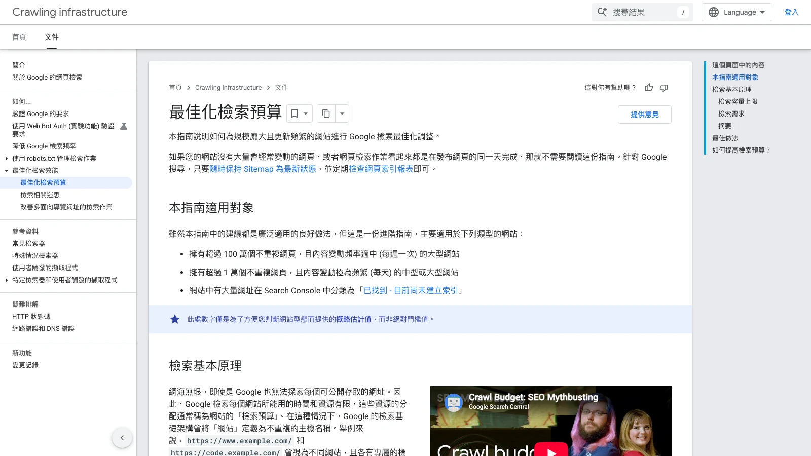Open the bookmark dropdown arrow
The width and height of the screenshot is (811, 456).
pyautogui.click(x=306, y=113)
